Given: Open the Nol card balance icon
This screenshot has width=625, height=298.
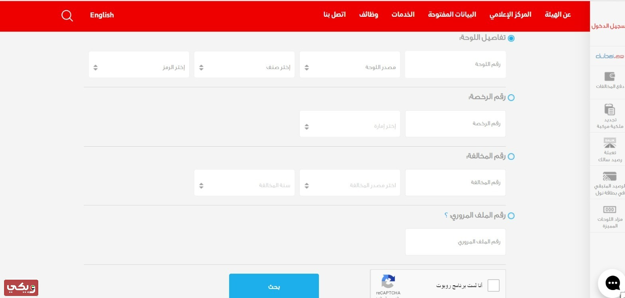Looking at the screenshot, I should pyautogui.click(x=609, y=176).
